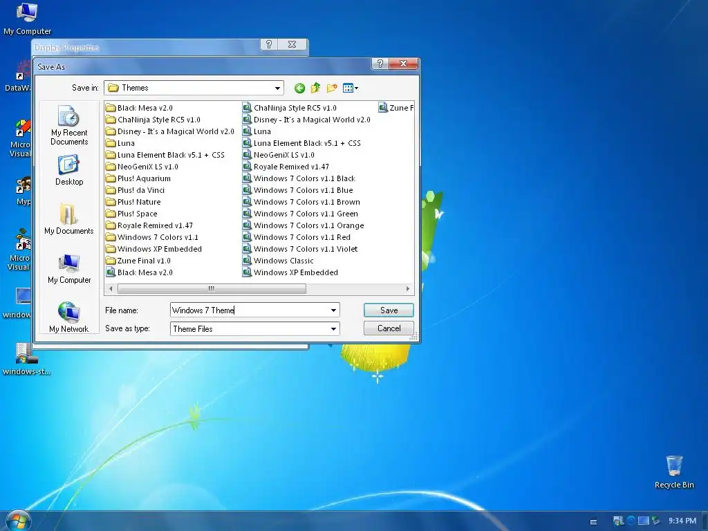The image size is (708, 531).
Task: Select the Black Mesa v2.0 theme file
Action: [139, 272]
